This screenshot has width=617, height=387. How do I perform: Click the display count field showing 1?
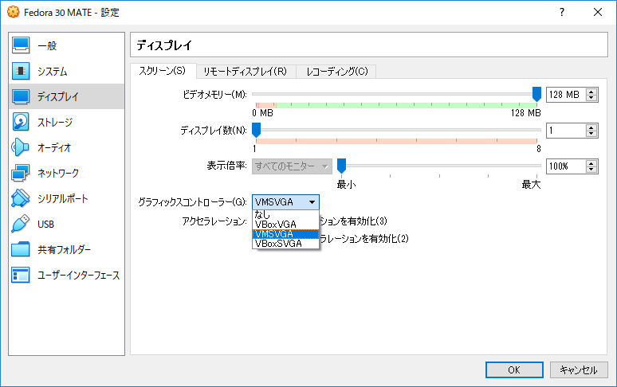[566, 131]
